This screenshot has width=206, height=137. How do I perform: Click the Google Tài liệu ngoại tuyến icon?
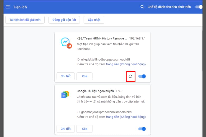point(65,94)
